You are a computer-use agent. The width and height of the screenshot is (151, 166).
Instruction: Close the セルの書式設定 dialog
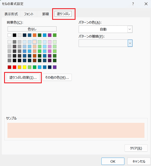click(146, 4)
